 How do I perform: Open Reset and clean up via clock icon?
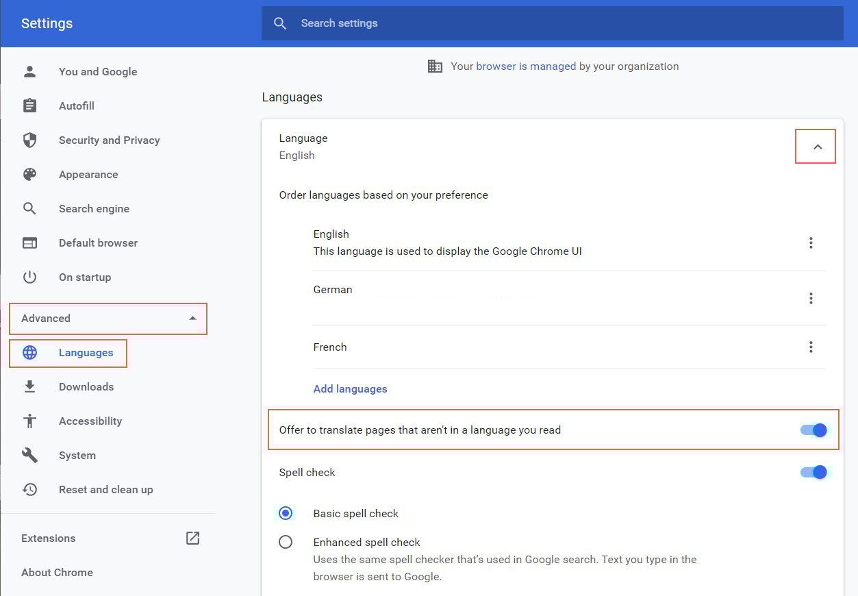tap(29, 489)
